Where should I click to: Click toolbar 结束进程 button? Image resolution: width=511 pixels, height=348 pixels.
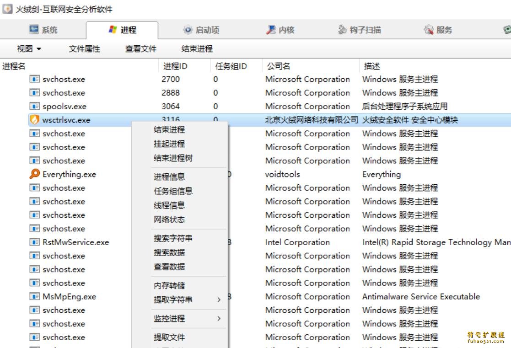197,49
